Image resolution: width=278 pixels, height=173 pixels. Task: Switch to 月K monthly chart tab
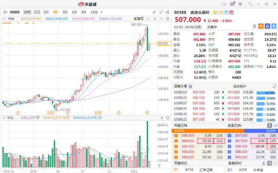point(65,12)
